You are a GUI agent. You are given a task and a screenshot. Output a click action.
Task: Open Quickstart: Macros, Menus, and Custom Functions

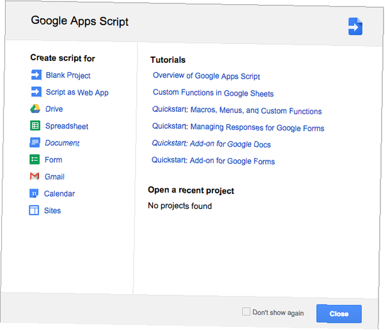(x=237, y=110)
